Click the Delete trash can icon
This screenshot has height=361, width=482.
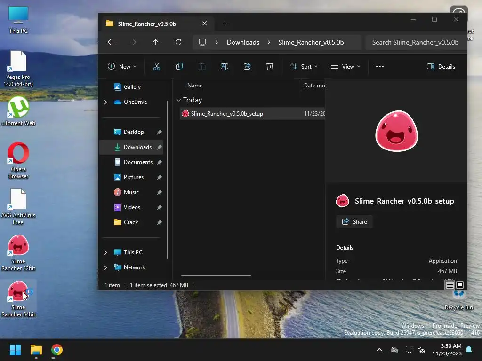(270, 66)
